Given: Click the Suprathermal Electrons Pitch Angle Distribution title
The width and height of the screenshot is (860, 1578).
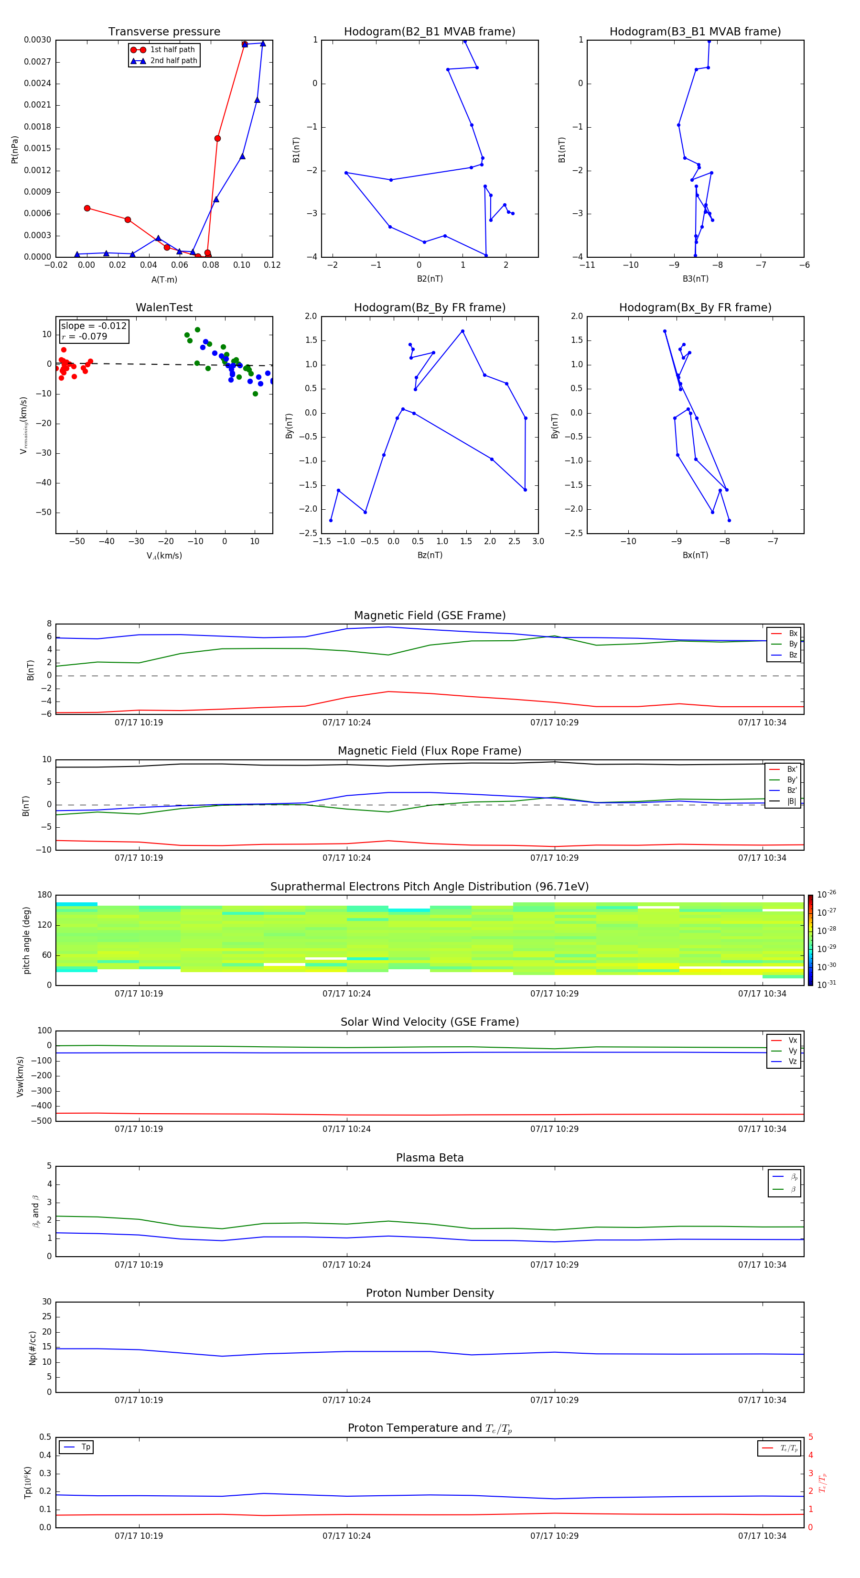Looking at the screenshot, I should coord(430,887).
